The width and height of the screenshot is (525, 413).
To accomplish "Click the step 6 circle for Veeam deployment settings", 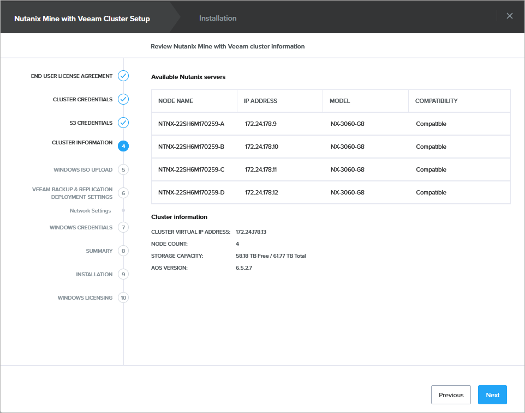I will point(123,193).
